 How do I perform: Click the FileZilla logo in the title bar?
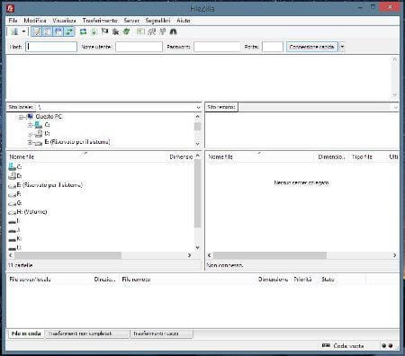coord(10,8)
